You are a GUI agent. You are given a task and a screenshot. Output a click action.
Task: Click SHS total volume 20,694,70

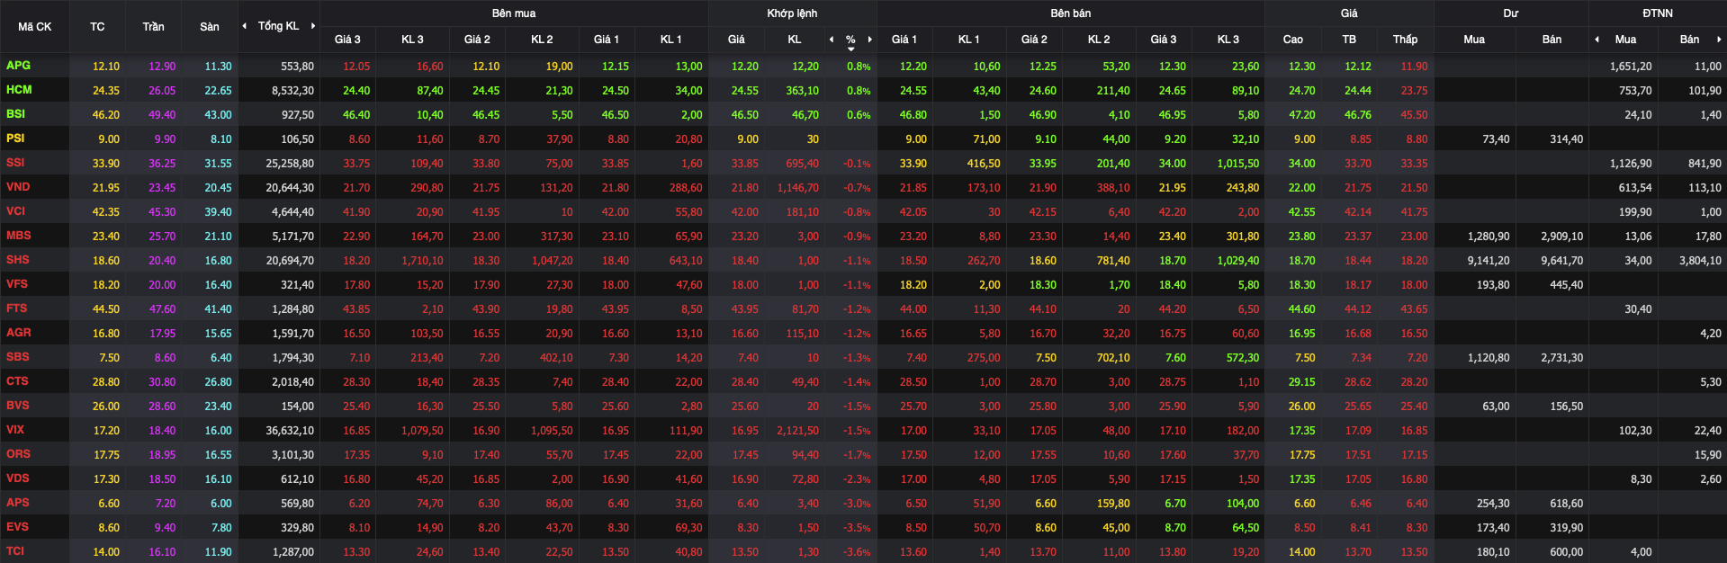coord(290,261)
